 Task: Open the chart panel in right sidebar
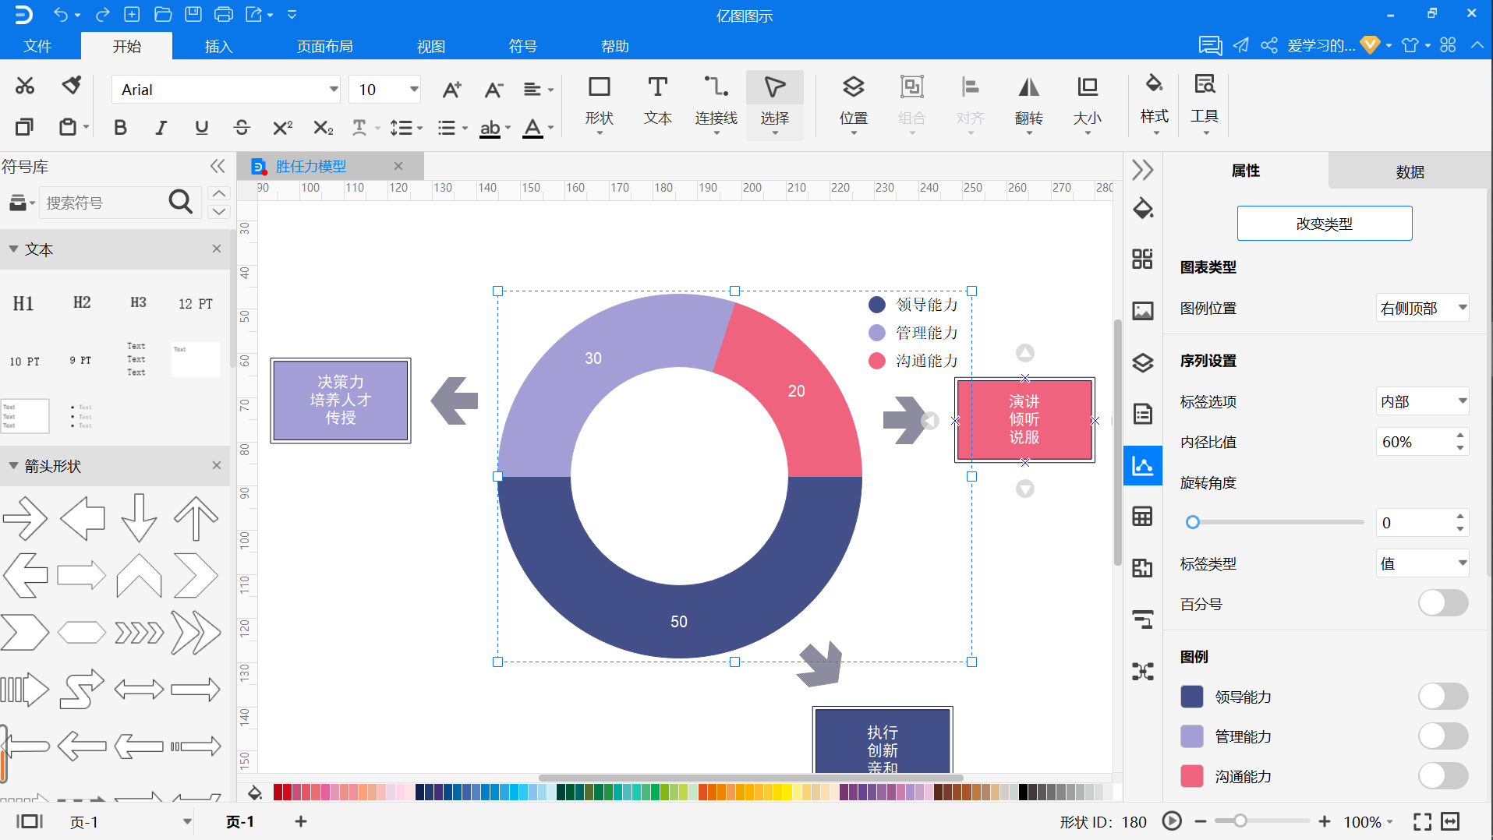pyautogui.click(x=1143, y=466)
